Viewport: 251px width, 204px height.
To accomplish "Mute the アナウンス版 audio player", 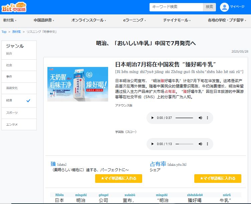I will click(200, 118).
